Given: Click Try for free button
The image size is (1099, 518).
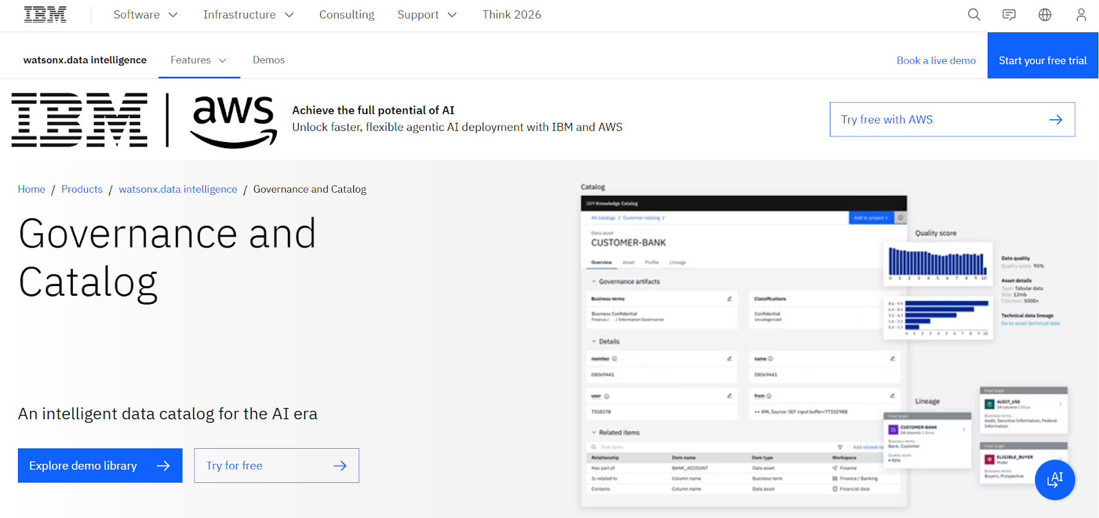Looking at the screenshot, I should (x=277, y=466).
